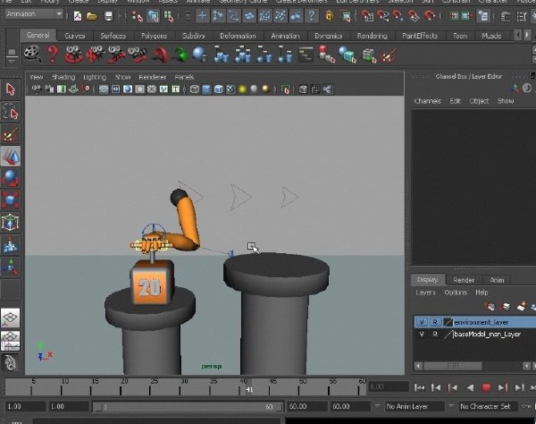This screenshot has height=424, width=536.
Task: Click the environment_layer color swatch
Action: [x=448, y=322]
